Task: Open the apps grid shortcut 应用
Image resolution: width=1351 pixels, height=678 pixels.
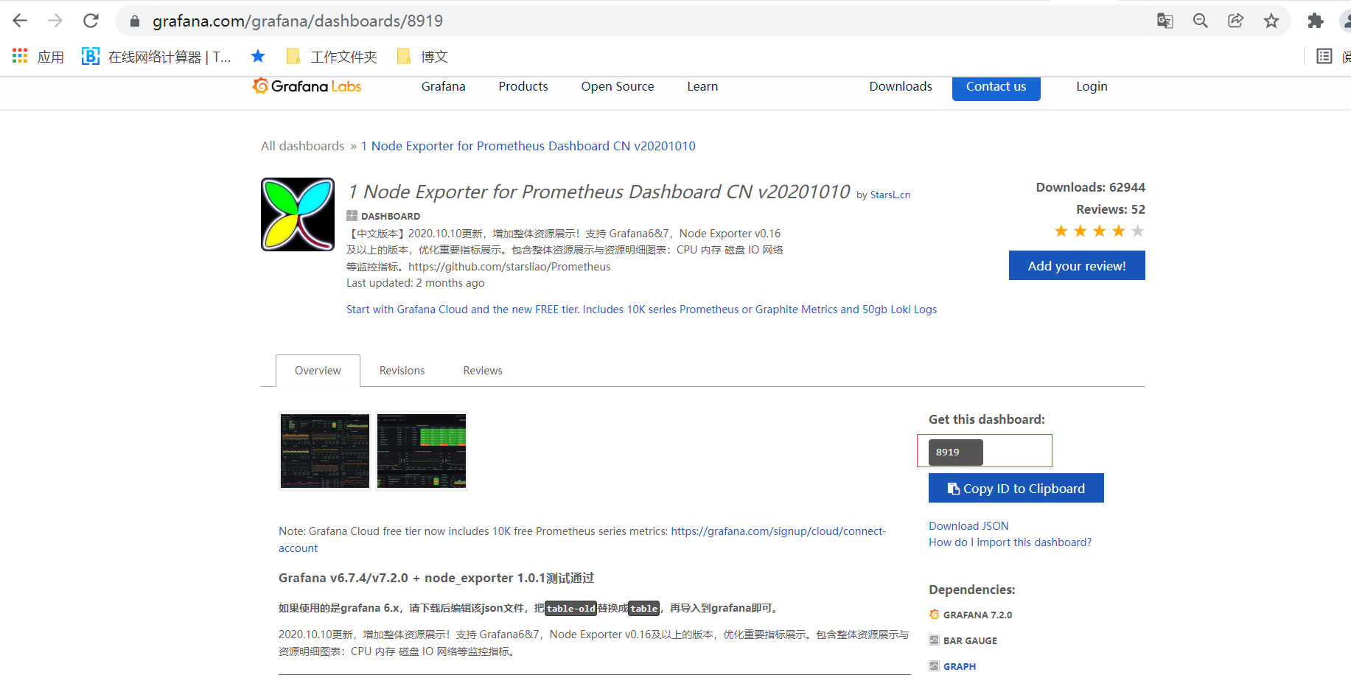Action: pos(38,57)
